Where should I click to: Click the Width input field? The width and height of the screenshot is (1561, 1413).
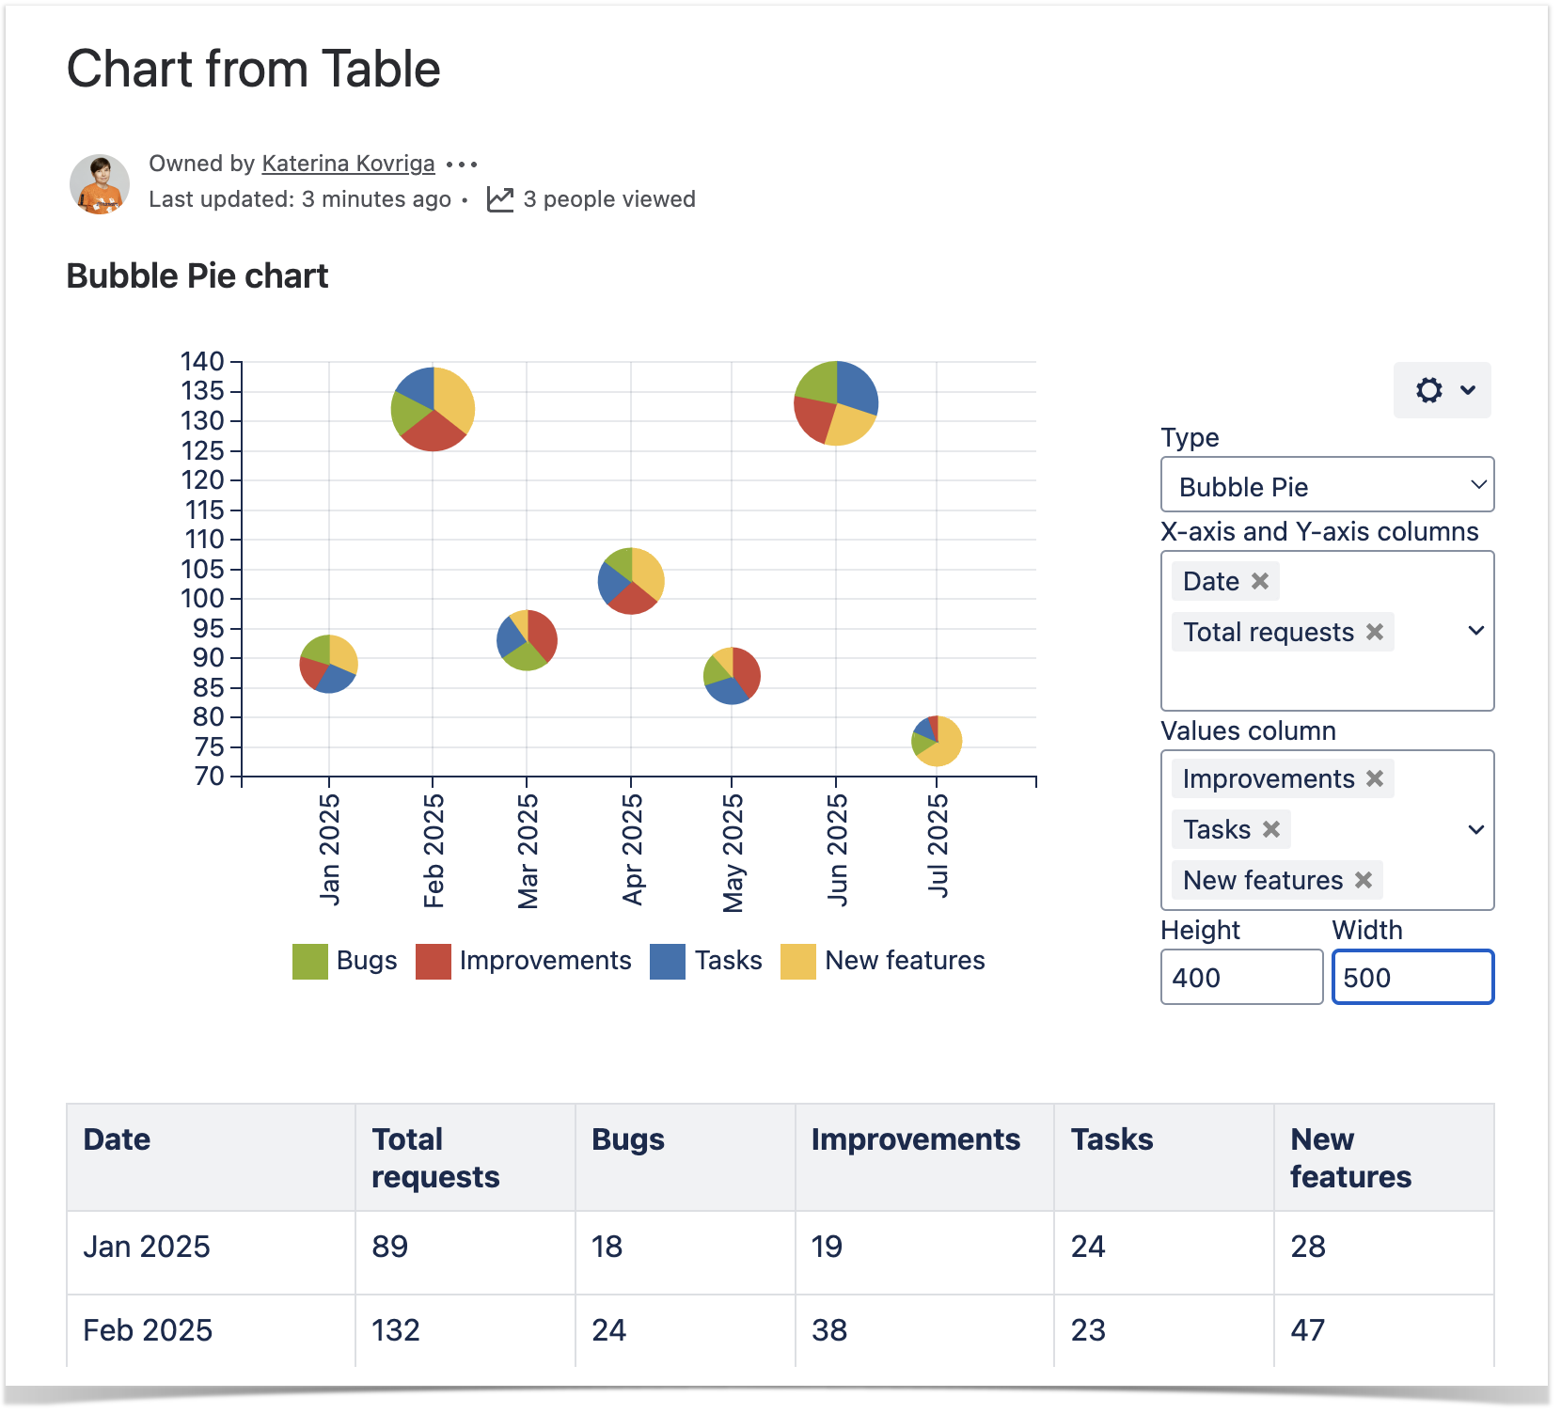(x=1412, y=978)
